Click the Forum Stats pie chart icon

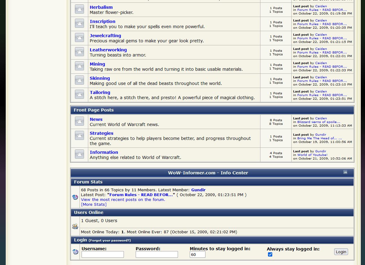[75, 197]
